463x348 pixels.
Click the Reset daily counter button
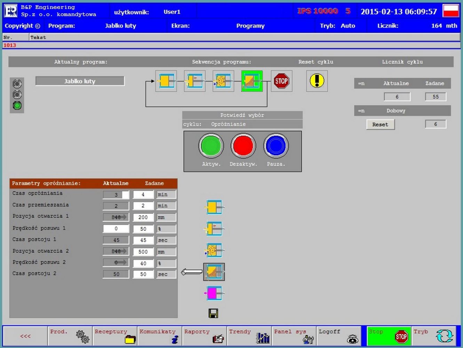[380, 125]
